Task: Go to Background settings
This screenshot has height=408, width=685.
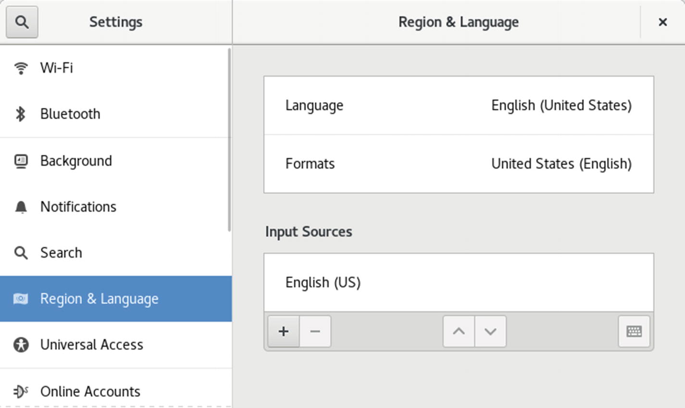Action: 115,161
